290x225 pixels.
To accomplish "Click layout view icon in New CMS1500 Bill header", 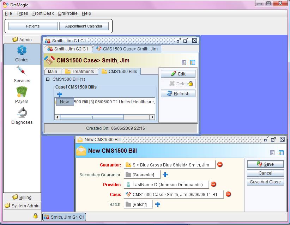I will click(x=281, y=153).
